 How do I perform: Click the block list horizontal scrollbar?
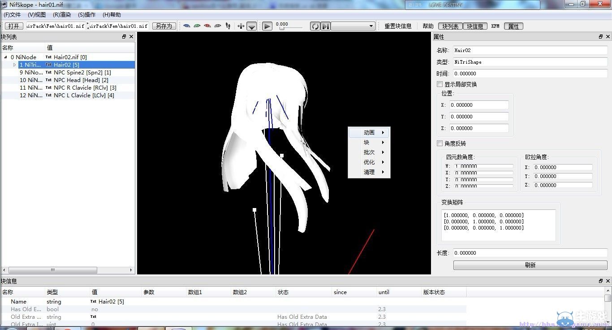(68, 270)
